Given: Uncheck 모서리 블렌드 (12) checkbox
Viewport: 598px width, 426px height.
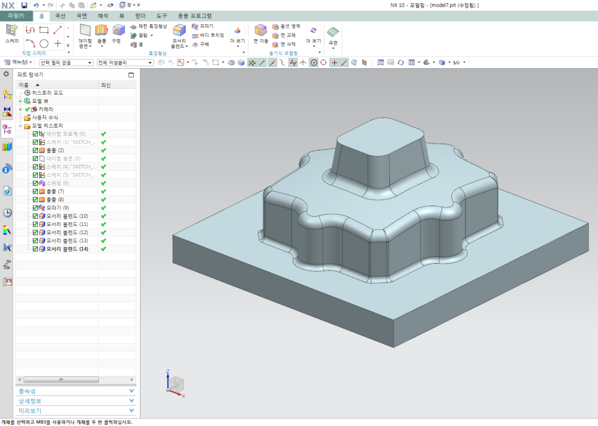Looking at the screenshot, I should (35, 233).
